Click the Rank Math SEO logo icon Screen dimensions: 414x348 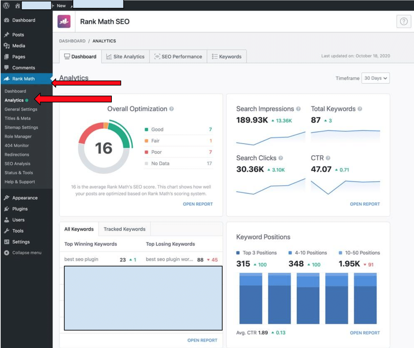[64, 22]
